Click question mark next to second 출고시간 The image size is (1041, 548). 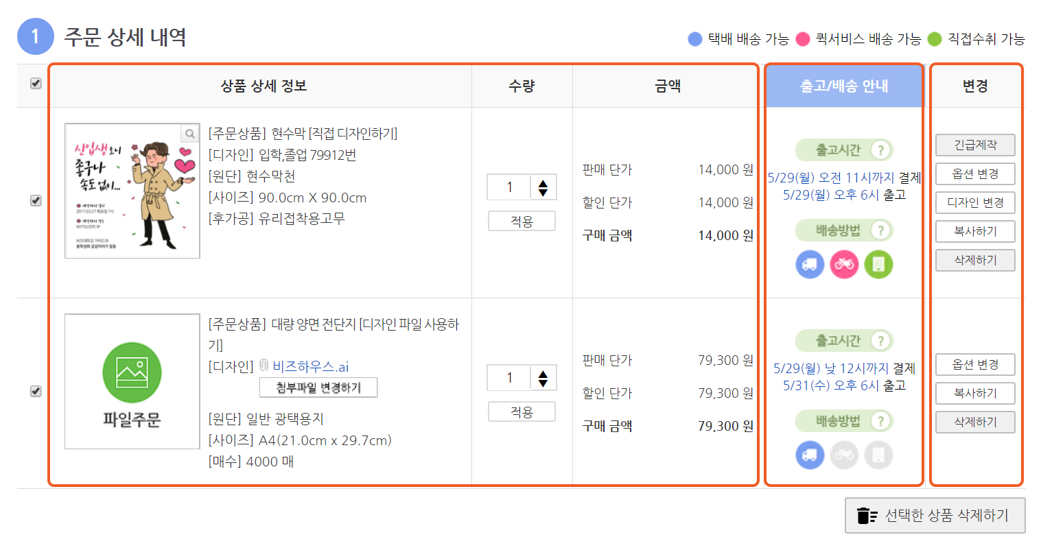(880, 341)
